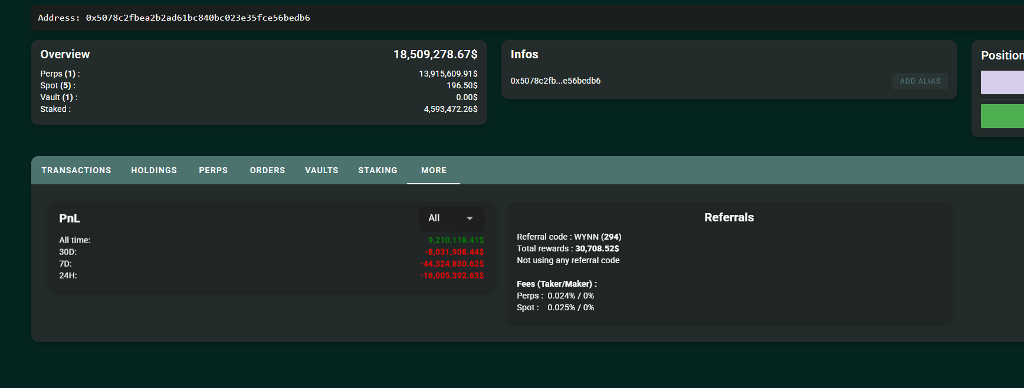1024x388 pixels.
Task: Click the Spot fee 0.025% / 0%
Action: 570,307
